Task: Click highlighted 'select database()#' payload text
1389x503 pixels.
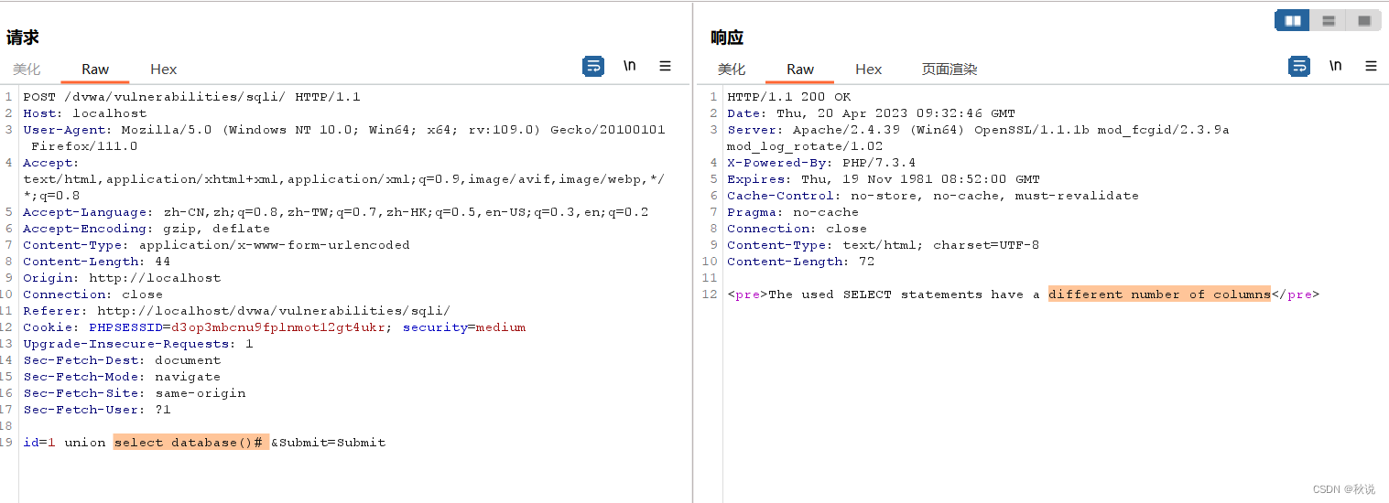Action: (x=190, y=443)
